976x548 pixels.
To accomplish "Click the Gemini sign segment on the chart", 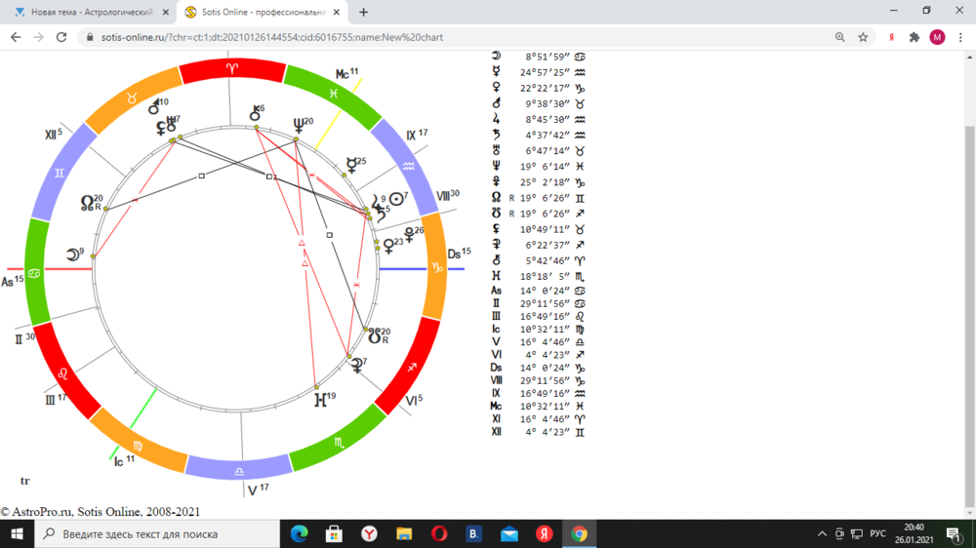I will tap(60, 173).
